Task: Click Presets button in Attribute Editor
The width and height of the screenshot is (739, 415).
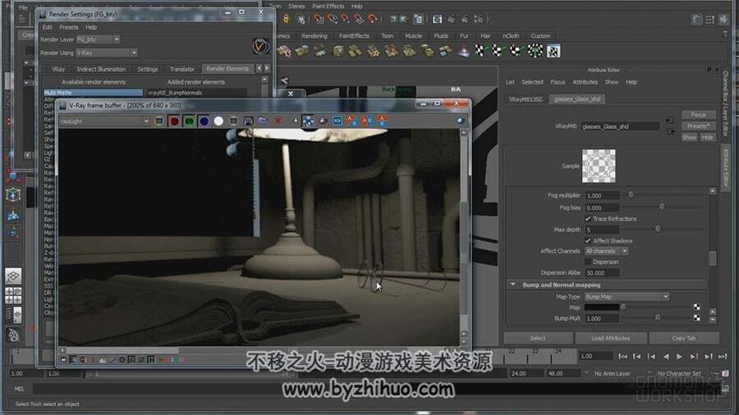Action: point(699,126)
